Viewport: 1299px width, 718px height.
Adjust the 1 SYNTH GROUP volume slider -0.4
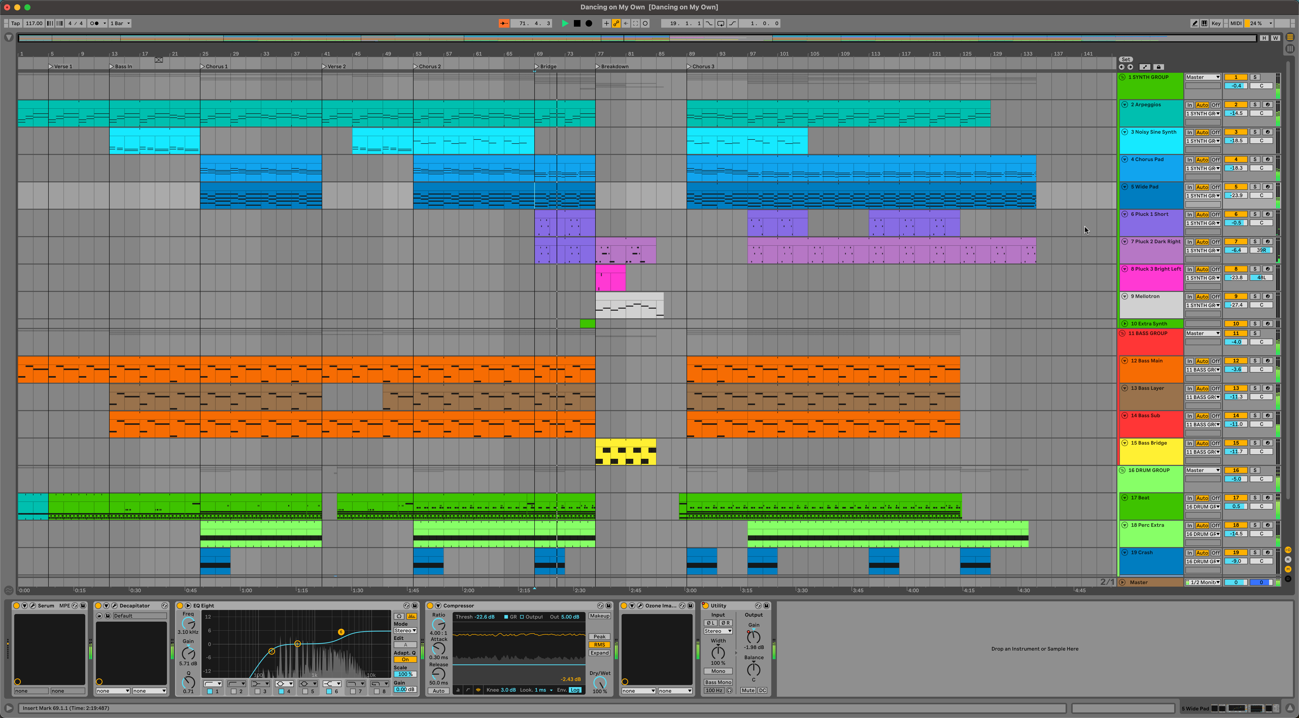[x=1236, y=86]
